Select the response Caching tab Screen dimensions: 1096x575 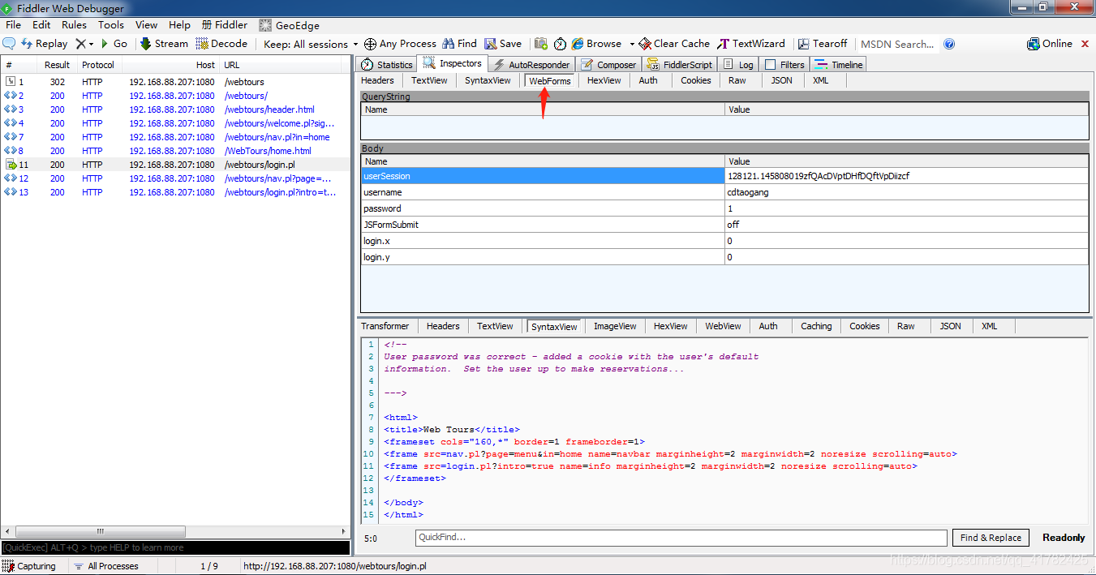point(816,326)
